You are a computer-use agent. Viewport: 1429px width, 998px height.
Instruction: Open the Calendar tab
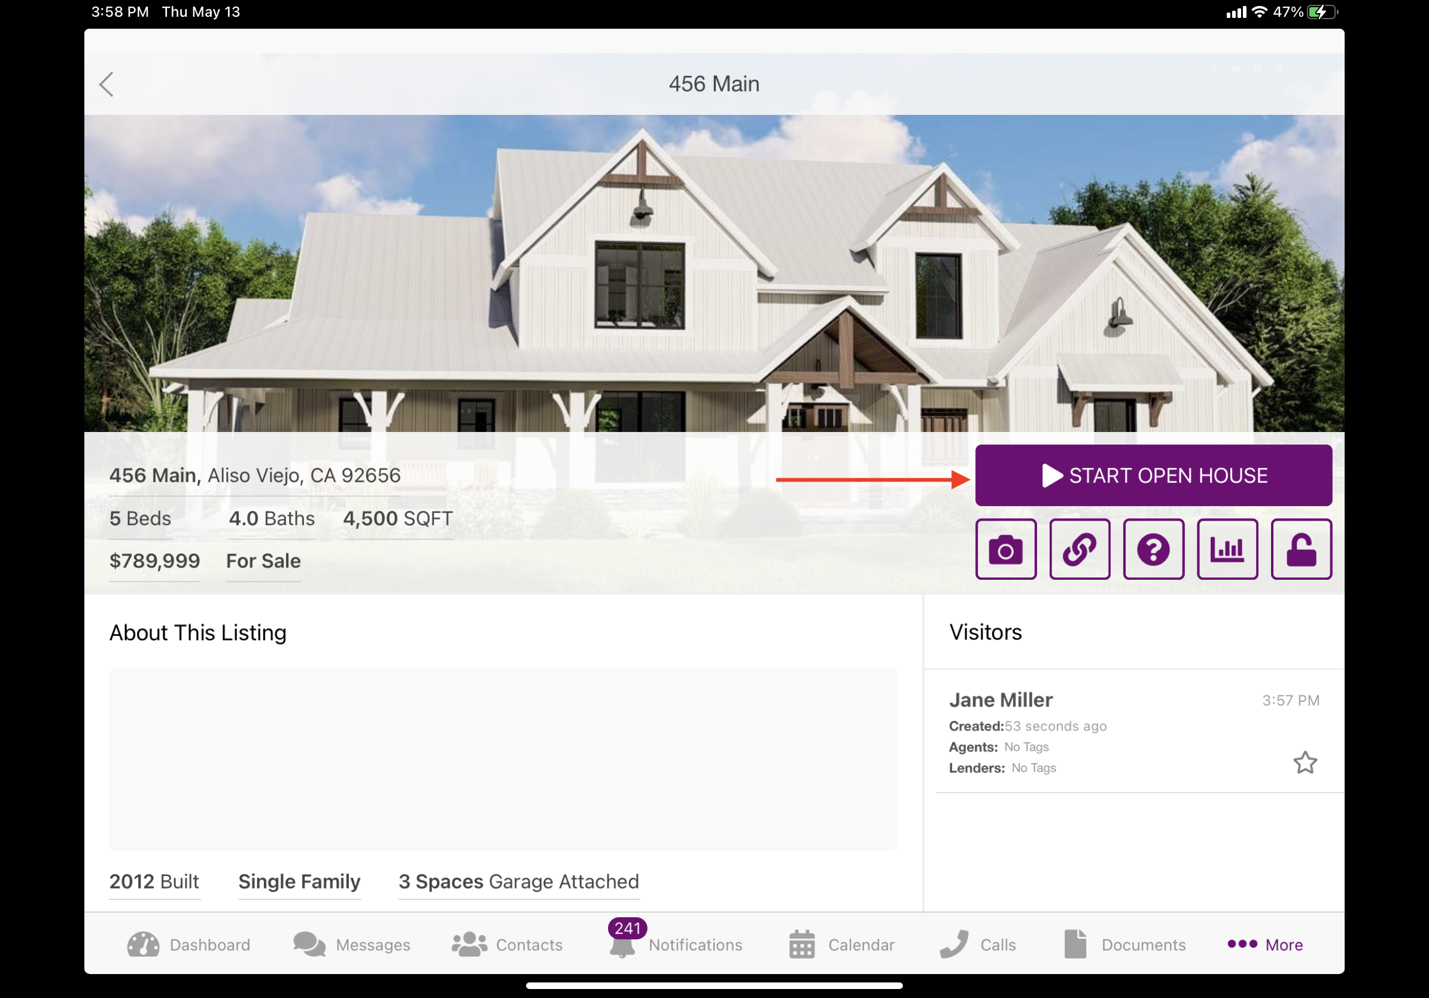point(841,944)
